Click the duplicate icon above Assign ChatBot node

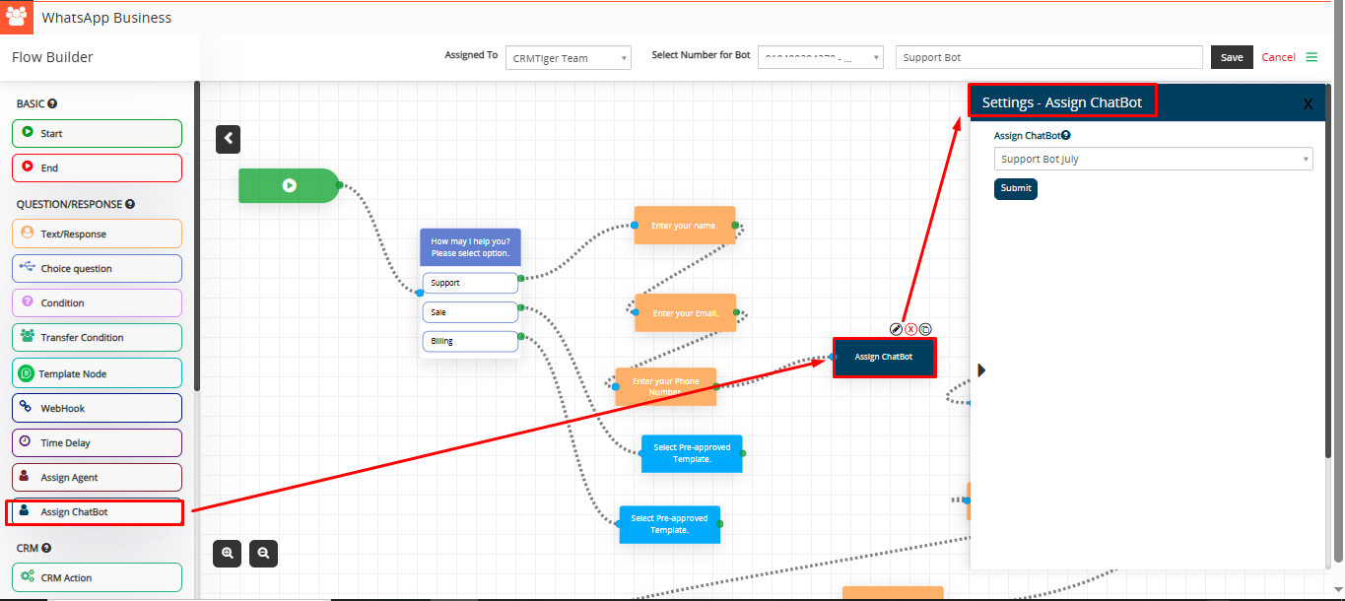click(x=925, y=329)
